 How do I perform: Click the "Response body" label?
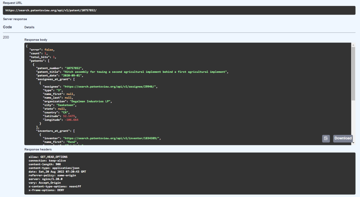[x=36, y=40]
